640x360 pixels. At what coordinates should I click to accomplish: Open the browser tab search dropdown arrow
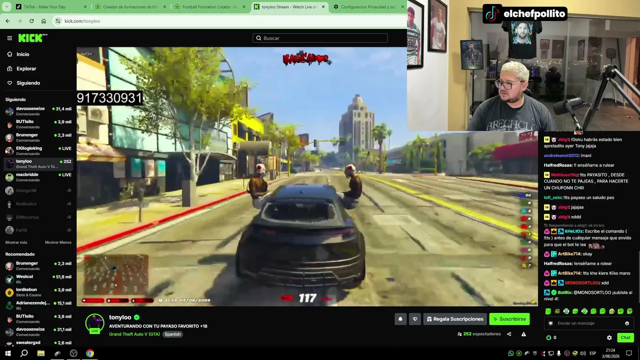point(7,7)
